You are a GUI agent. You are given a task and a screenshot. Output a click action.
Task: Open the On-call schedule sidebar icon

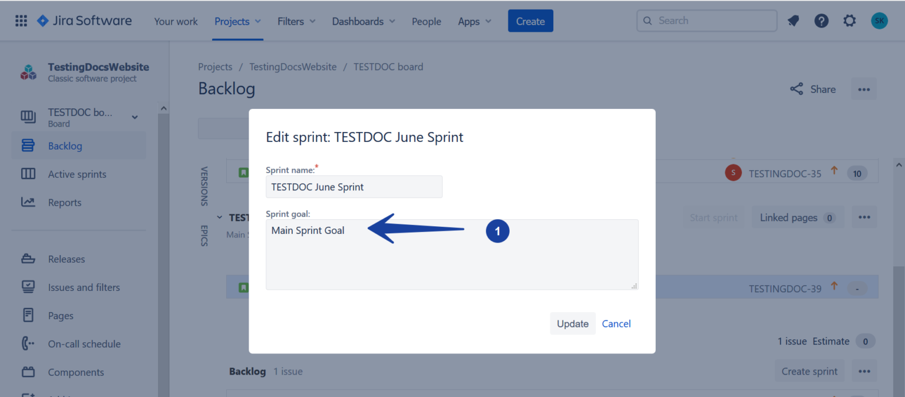(x=28, y=343)
